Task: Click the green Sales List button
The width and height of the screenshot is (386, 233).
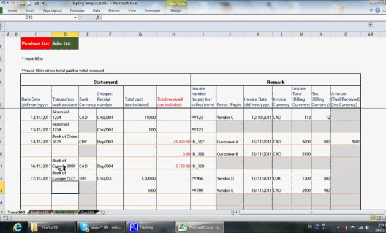Action: [65, 44]
